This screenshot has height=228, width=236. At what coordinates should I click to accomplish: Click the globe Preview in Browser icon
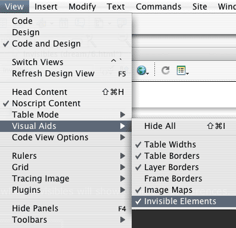coord(142,70)
